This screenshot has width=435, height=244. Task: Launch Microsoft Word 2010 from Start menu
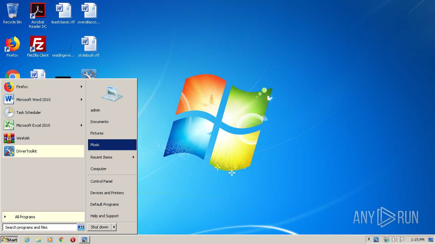43,100
